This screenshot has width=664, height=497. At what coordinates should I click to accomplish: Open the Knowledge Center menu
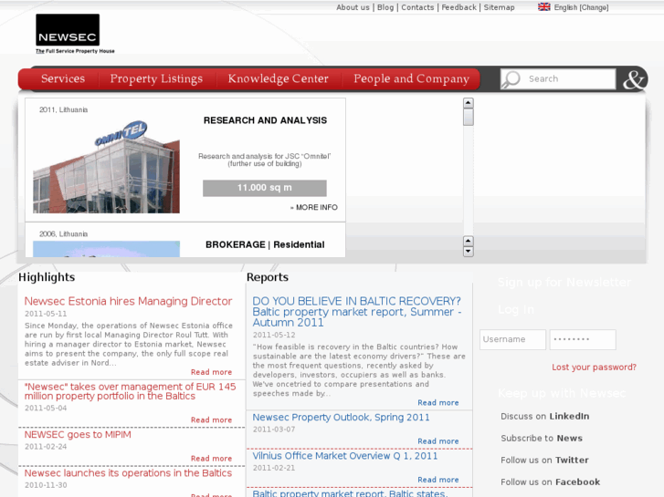pos(279,78)
